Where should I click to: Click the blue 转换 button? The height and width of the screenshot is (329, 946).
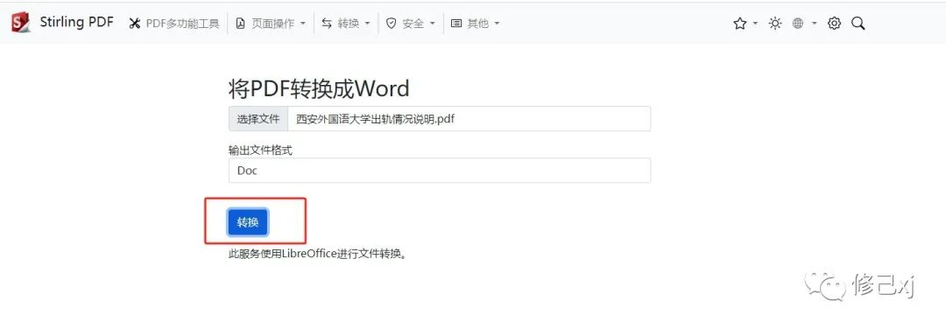coord(248,222)
